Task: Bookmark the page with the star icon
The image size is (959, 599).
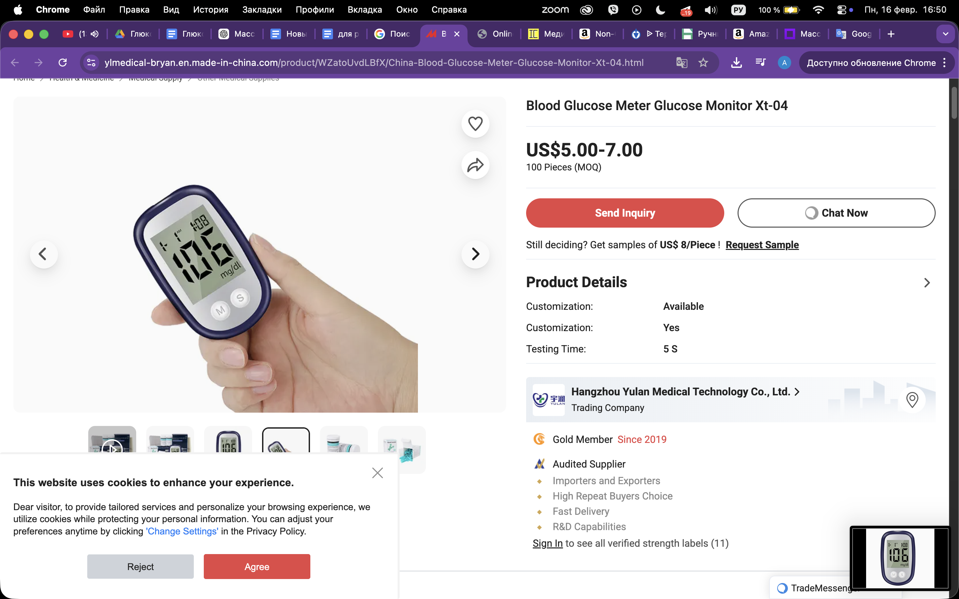Action: 703,62
